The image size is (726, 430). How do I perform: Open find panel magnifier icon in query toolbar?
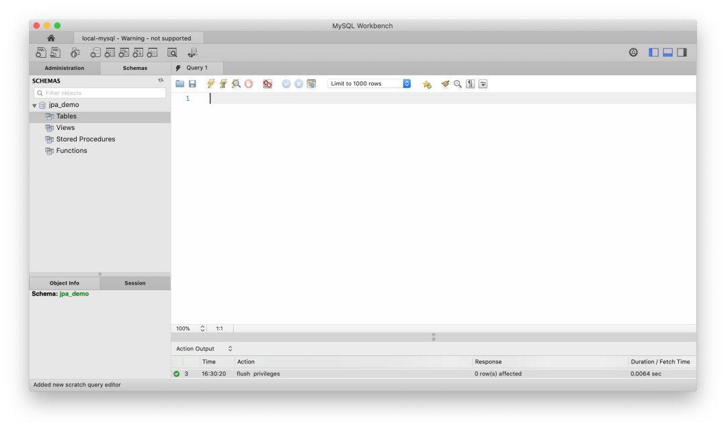click(x=458, y=83)
